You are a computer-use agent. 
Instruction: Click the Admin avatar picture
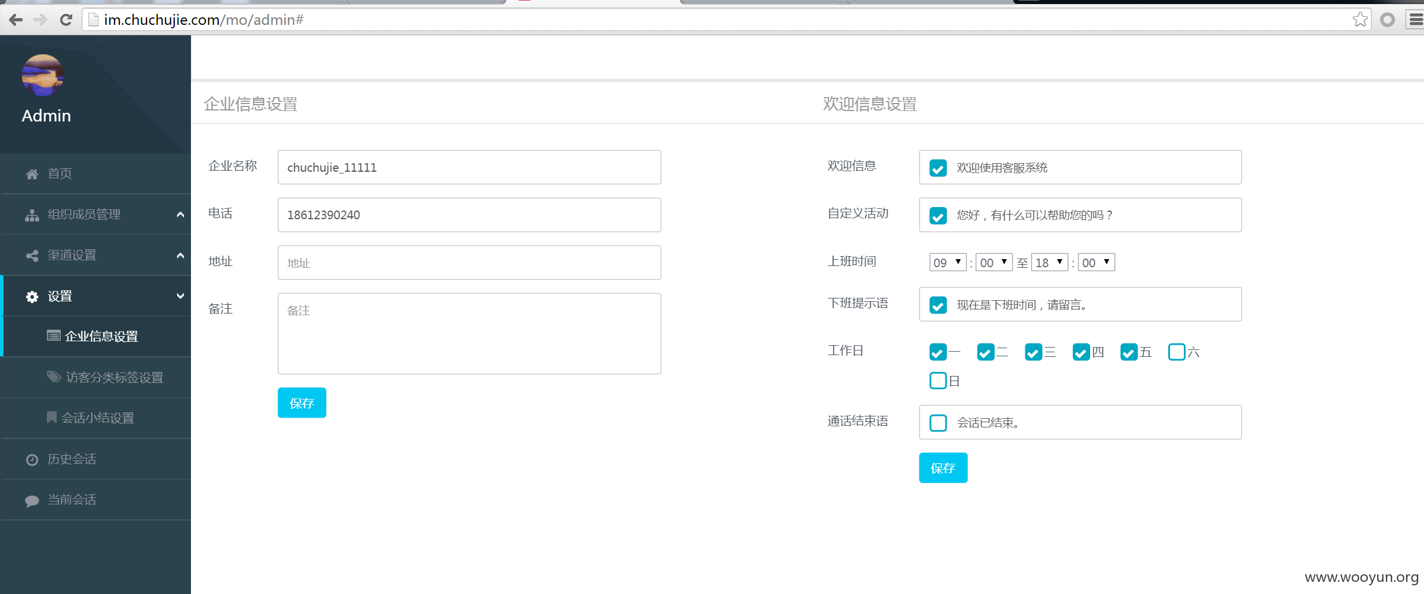(43, 75)
